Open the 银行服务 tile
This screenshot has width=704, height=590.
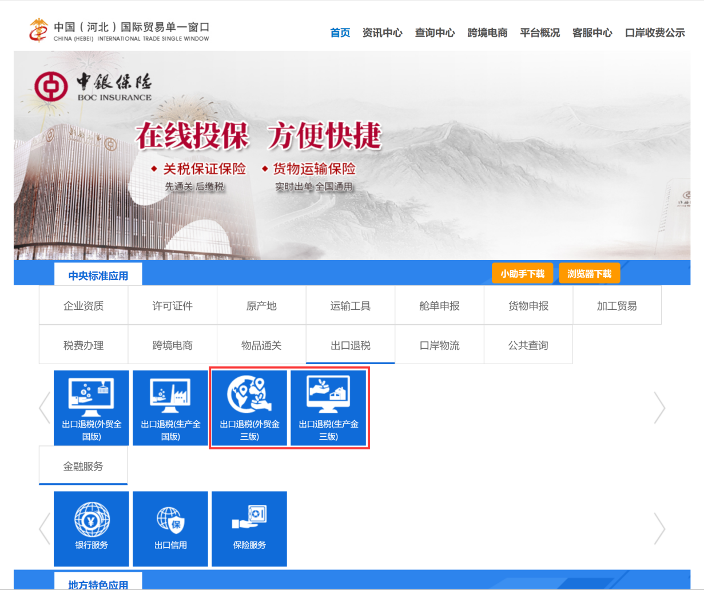pyautogui.click(x=92, y=529)
